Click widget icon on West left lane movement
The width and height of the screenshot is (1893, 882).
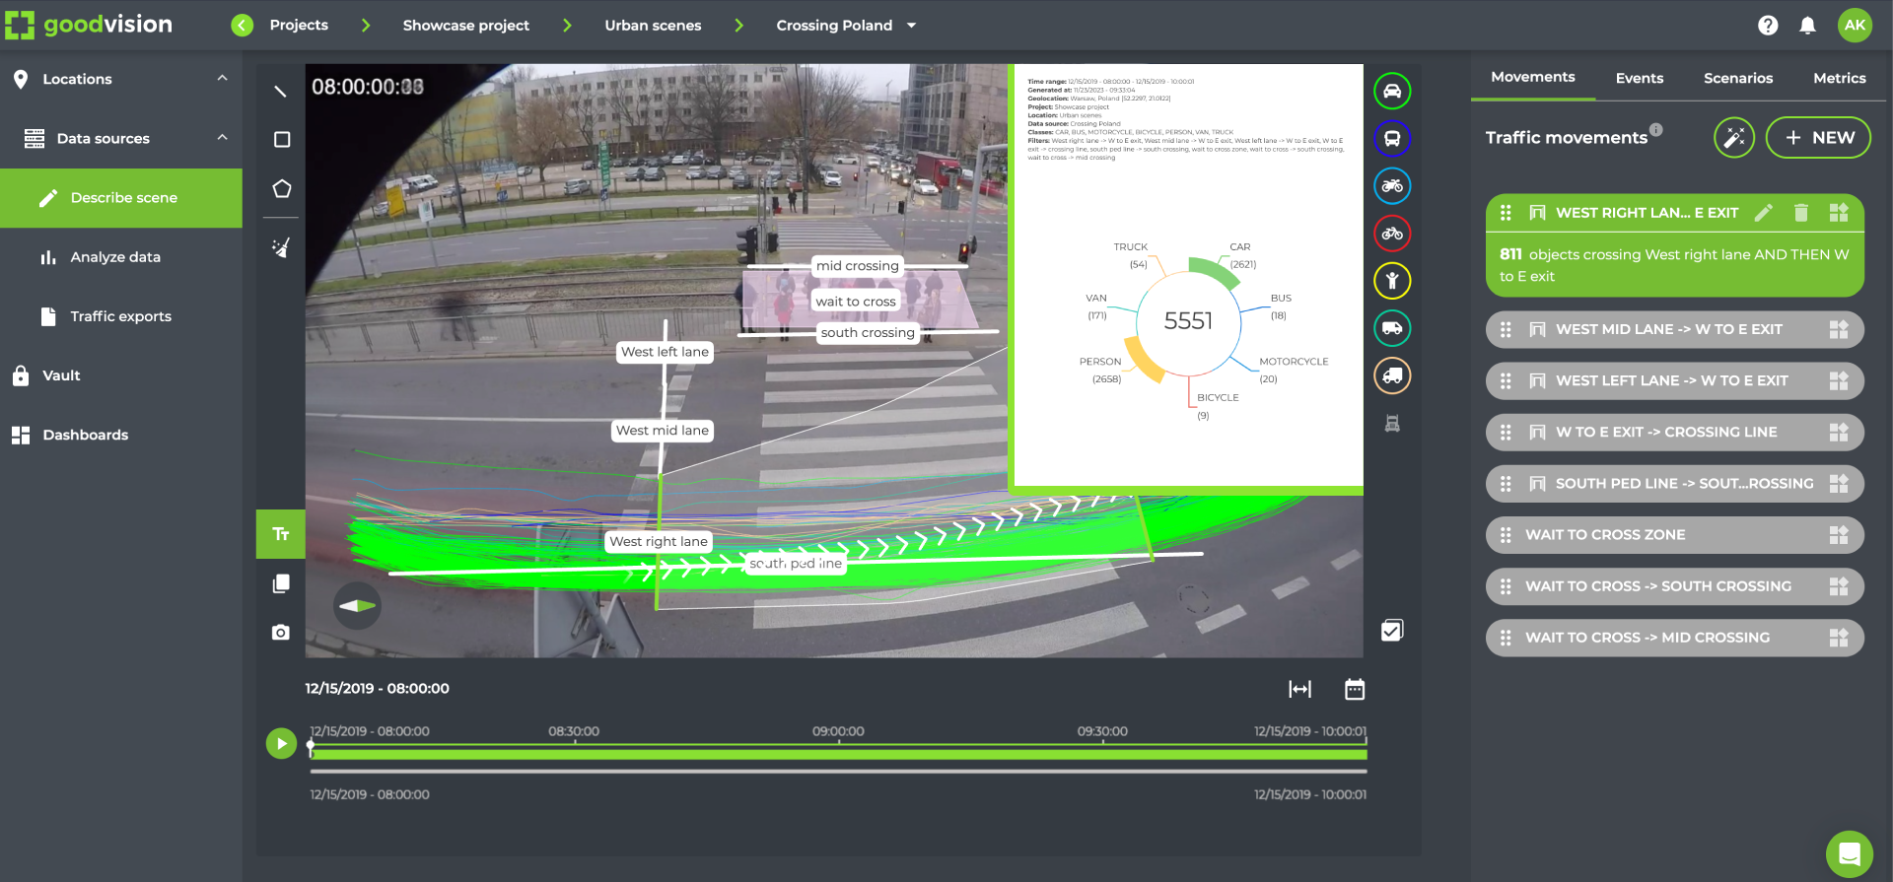tap(1839, 380)
